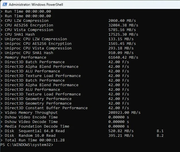The width and height of the screenshot is (180, 152).
Task: Click the CPU LZW Compression output line
Action: point(68,21)
